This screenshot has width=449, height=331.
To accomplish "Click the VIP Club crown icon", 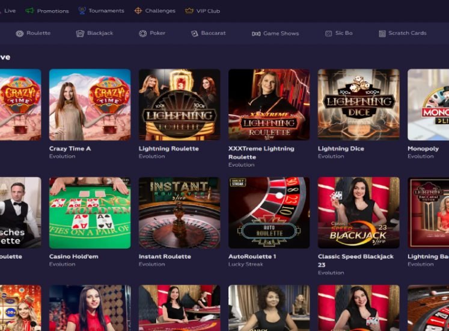I will click(x=189, y=10).
